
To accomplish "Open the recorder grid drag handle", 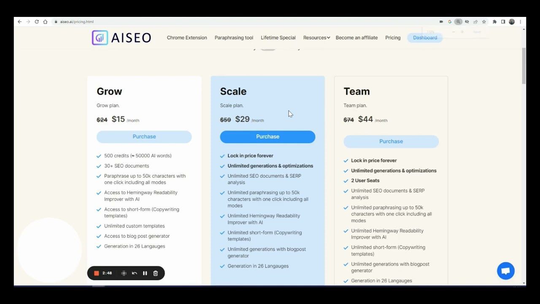I will (x=124, y=273).
